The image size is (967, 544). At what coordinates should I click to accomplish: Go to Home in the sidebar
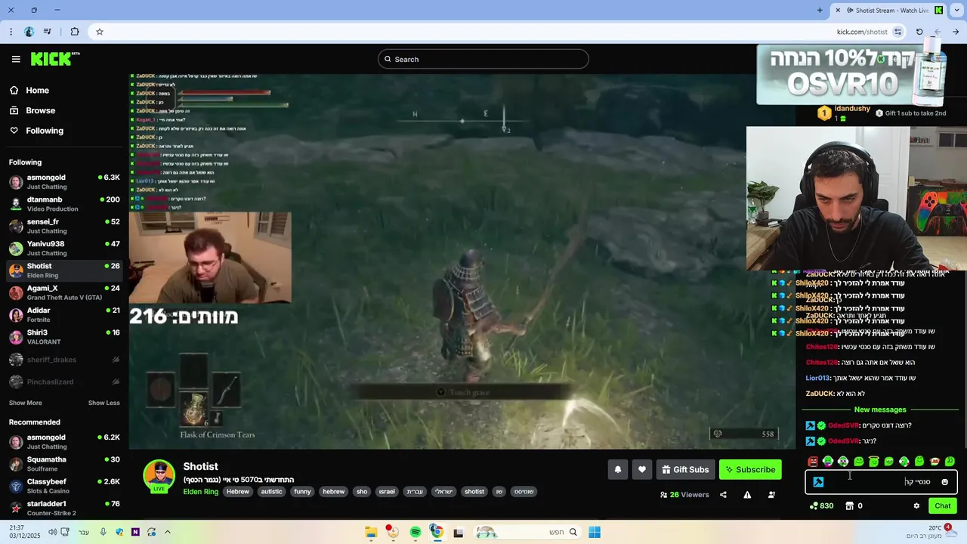[37, 90]
